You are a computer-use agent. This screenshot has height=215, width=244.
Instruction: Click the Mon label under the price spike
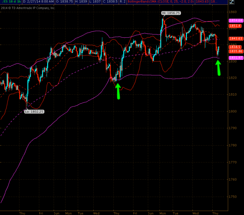163,213
